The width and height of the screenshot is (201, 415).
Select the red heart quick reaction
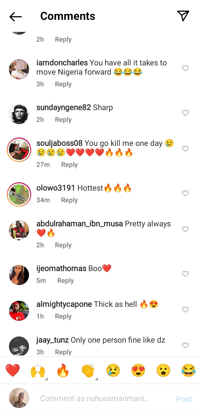click(x=13, y=370)
